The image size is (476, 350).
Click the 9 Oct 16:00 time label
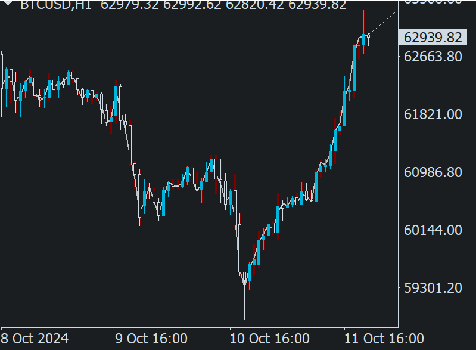point(151,339)
